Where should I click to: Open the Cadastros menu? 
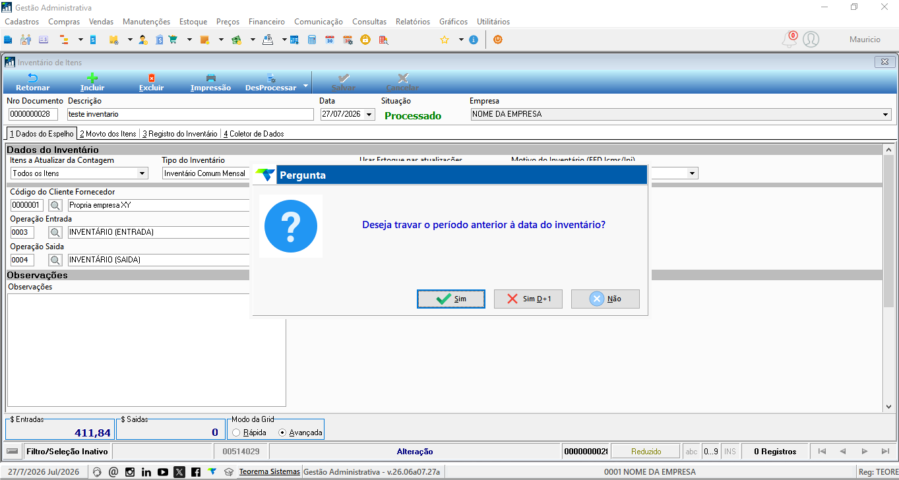[x=22, y=22]
